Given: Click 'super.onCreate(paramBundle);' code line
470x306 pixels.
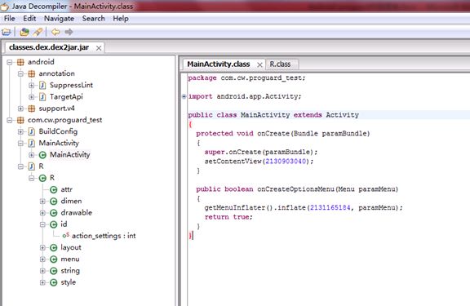Looking at the screenshot, I should (x=261, y=152).
